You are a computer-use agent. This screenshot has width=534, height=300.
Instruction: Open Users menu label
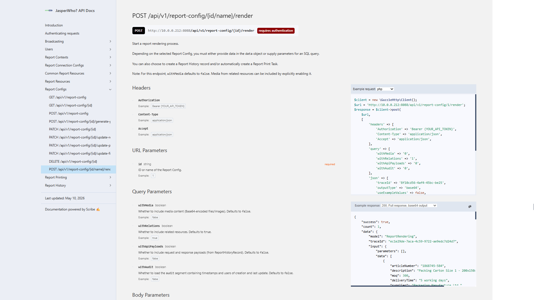[49, 49]
